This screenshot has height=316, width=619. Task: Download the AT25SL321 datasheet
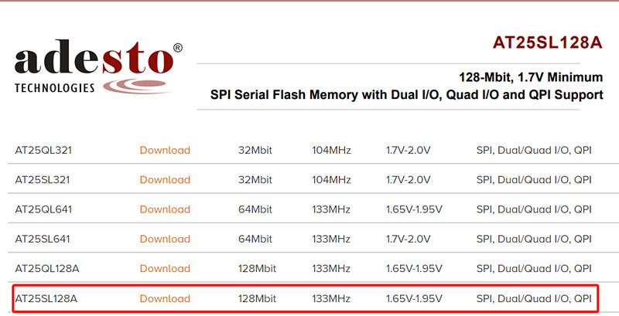[x=165, y=180]
